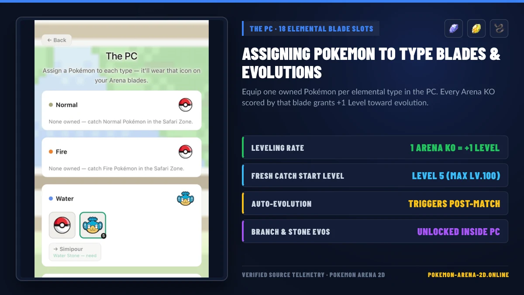Viewport: 524px width, 295px height.
Task: Click 'Unlocked Inside PC' value
Action: (x=458, y=232)
